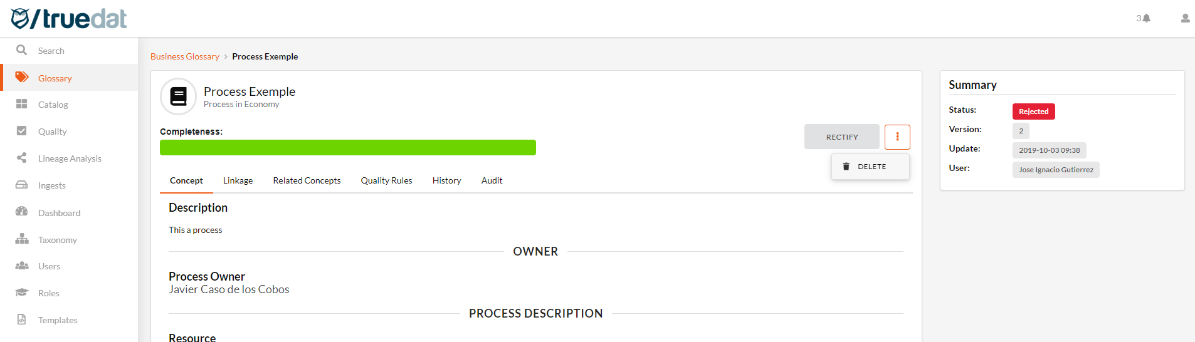Toggle the vertical ellipsis actions menu
The image size is (1195, 342).
[x=897, y=137]
